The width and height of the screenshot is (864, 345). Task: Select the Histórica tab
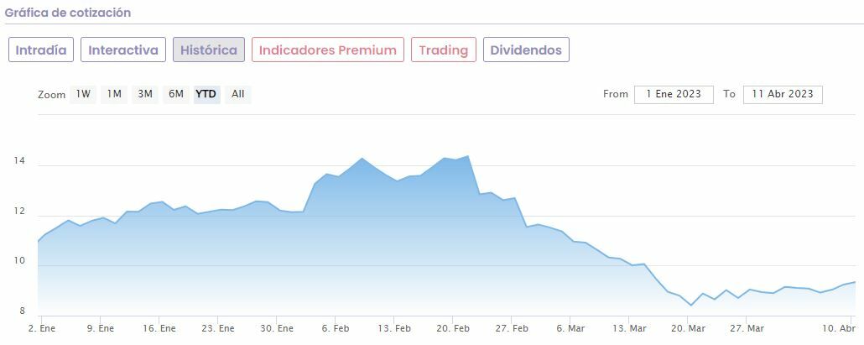(209, 50)
